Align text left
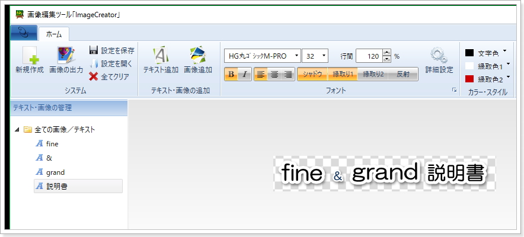Viewport: 524px width, 237px height. [x=261, y=74]
